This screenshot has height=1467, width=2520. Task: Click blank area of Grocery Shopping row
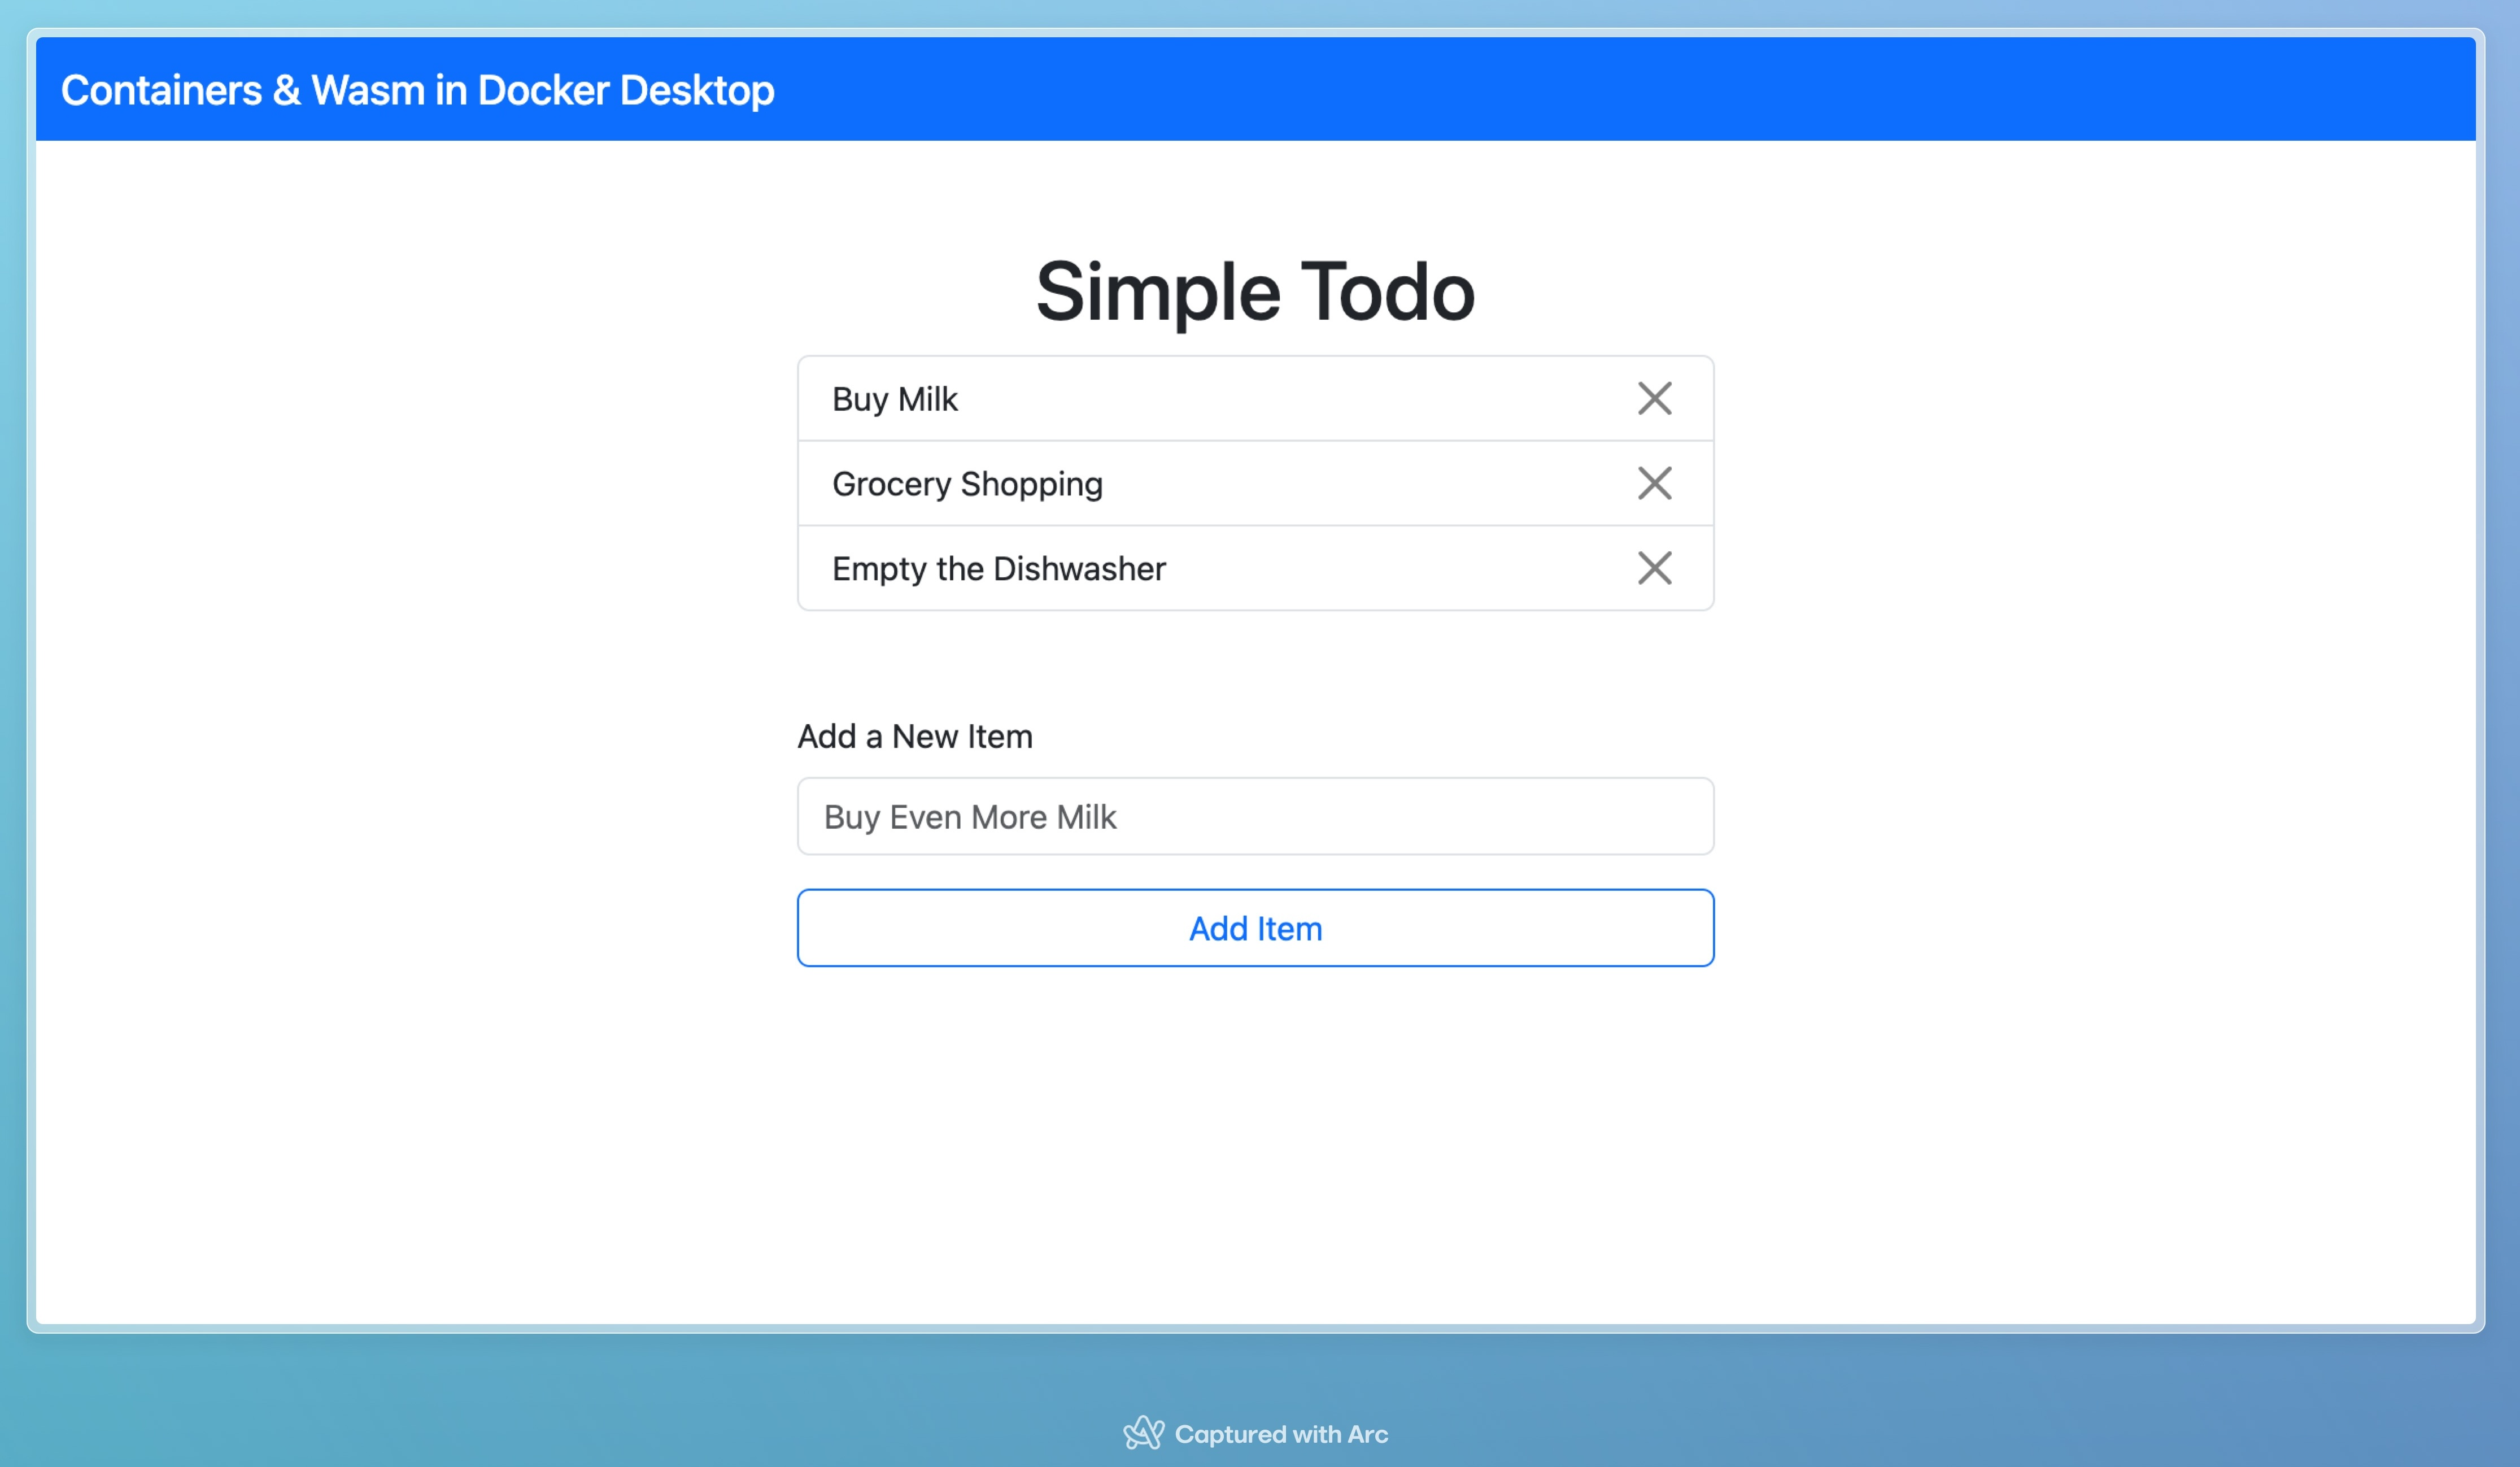(1370, 484)
